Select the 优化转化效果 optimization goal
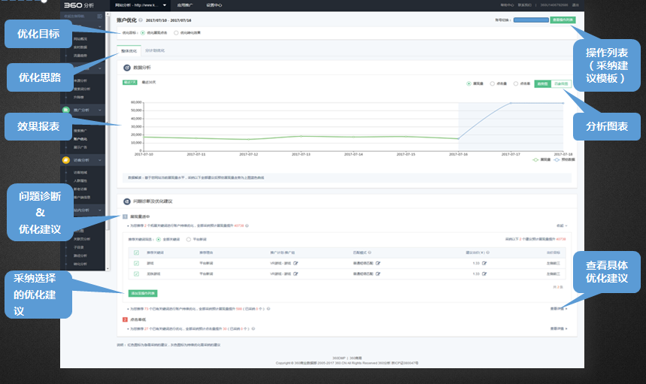 [x=176, y=33]
